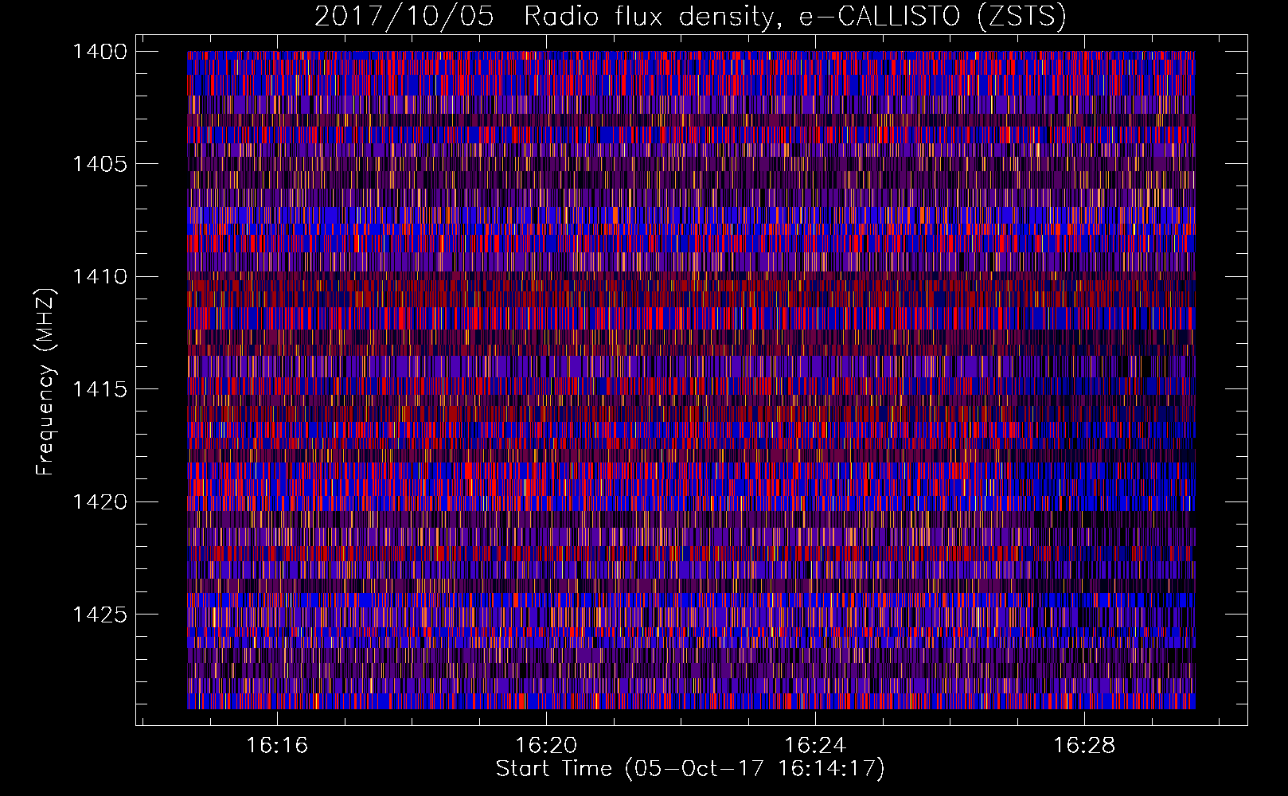Image resolution: width=1288 pixels, height=796 pixels.
Task: Click the 16:20 time axis label
Action: [x=546, y=746]
